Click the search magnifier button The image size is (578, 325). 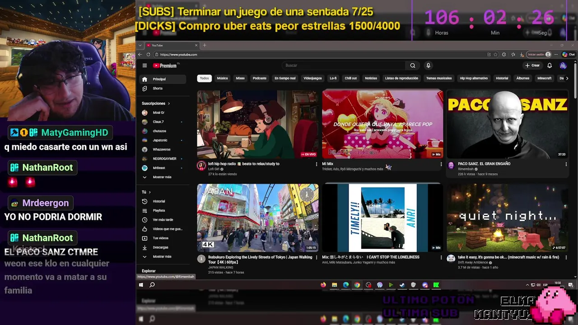click(412, 65)
